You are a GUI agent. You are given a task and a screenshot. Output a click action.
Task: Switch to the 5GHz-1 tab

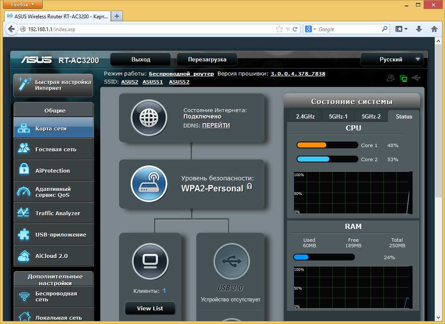click(x=338, y=116)
